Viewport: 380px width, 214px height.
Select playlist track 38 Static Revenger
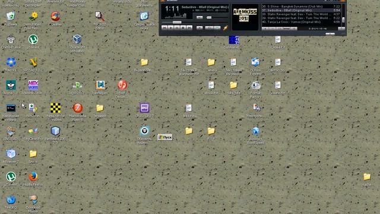pyautogui.click(x=301, y=14)
